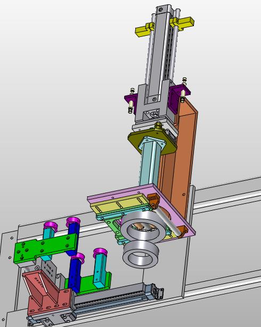261x327 pixels.
Task: Pick the small orange clevis at the rod top
Action: coord(153,200)
